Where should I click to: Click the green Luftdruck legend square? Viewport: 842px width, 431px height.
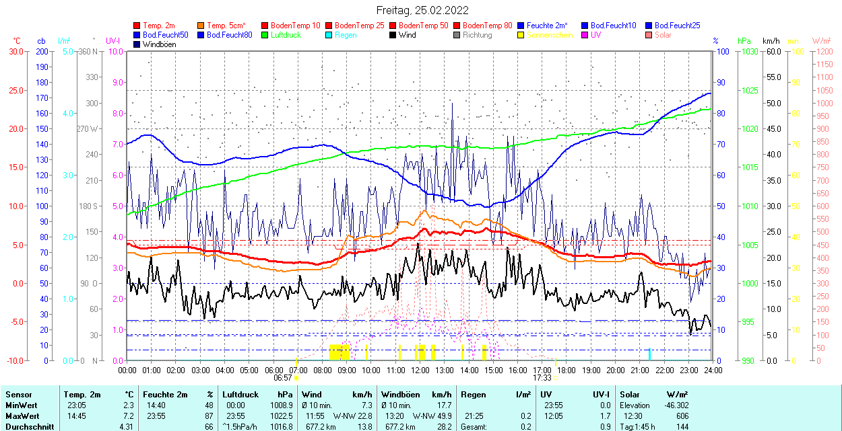click(x=265, y=35)
